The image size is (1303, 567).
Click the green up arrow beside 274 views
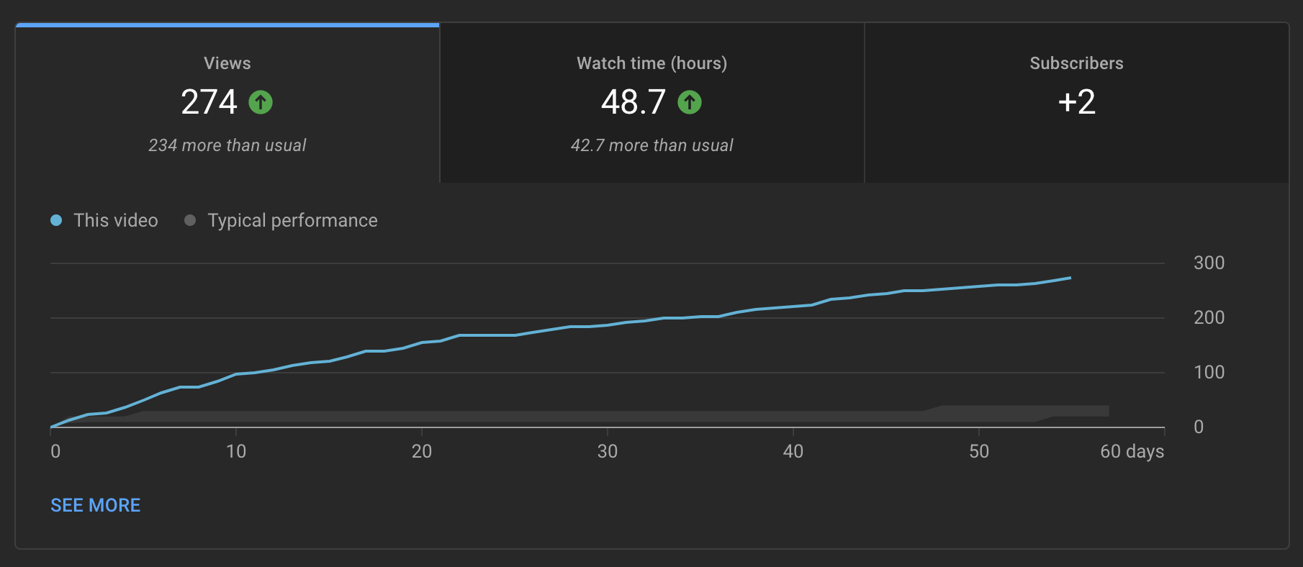261,102
